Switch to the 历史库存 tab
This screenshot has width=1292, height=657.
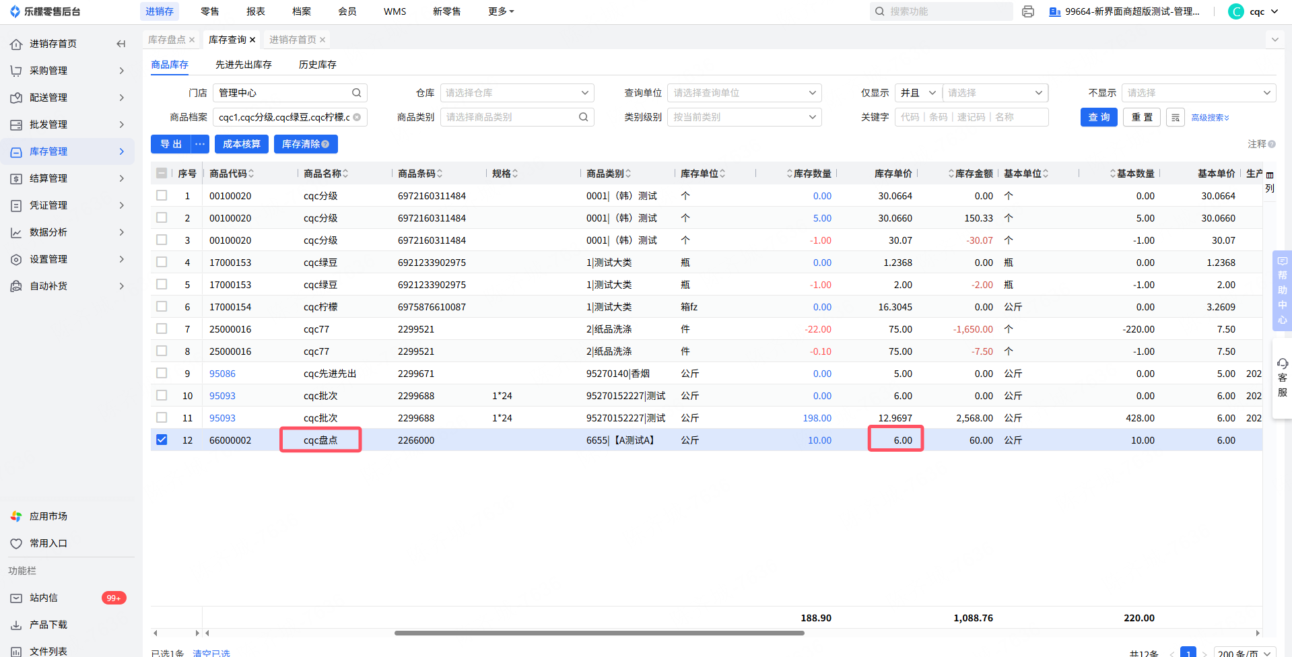[x=317, y=65]
